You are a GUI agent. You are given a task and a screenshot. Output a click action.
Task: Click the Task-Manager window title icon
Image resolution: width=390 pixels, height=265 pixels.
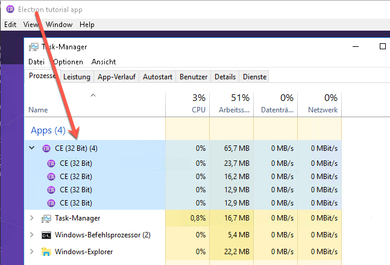34,47
